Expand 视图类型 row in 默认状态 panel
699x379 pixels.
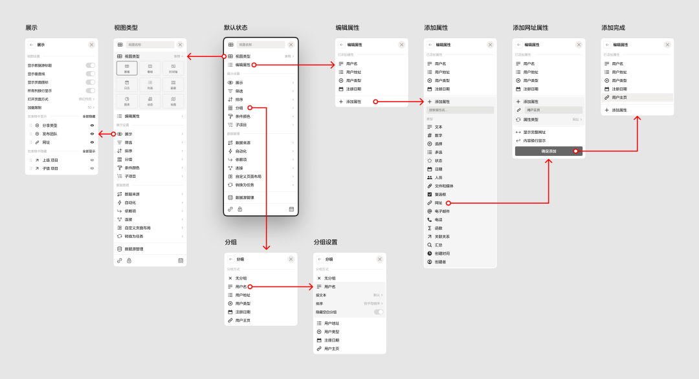point(260,56)
